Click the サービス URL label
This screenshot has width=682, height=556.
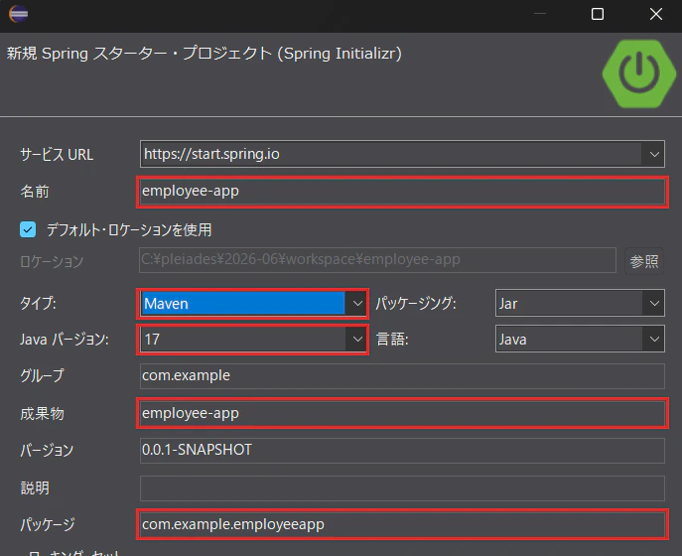(x=57, y=155)
